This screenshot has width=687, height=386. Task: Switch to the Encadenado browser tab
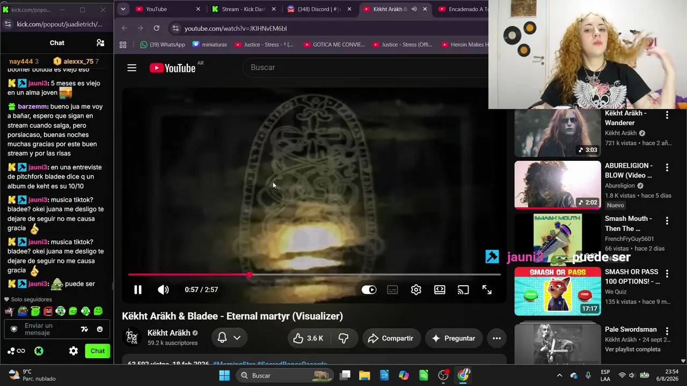click(463, 9)
